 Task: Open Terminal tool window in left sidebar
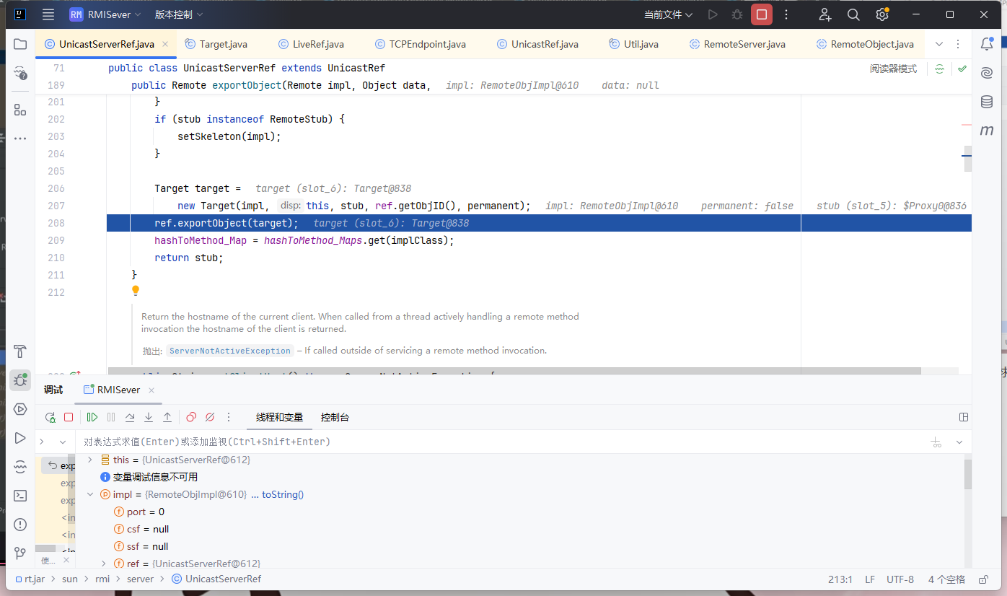pos(20,496)
